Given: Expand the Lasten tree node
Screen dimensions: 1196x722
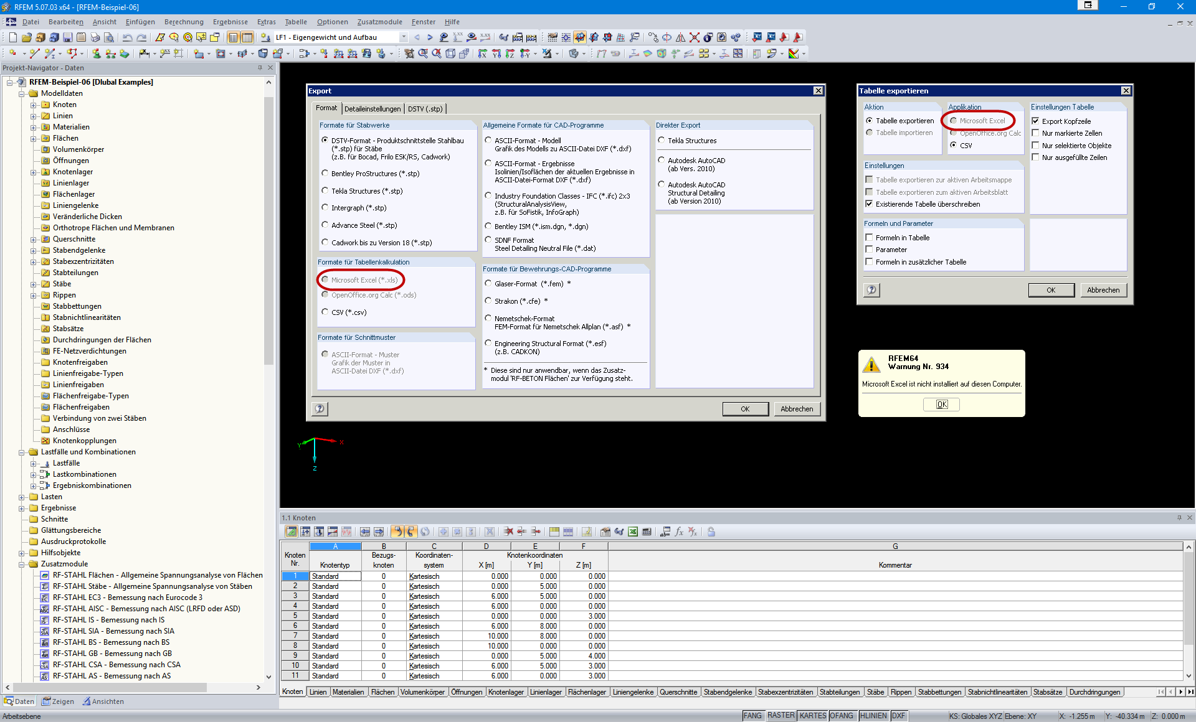Looking at the screenshot, I should (22, 497).
